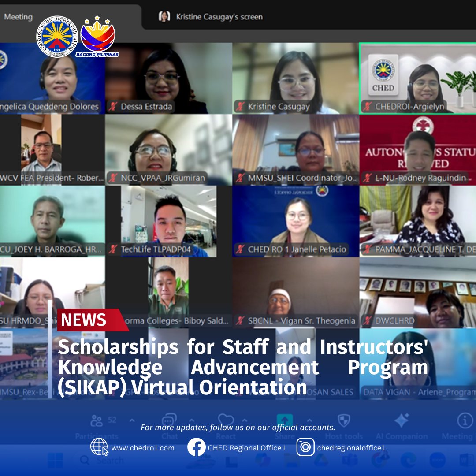The width and height of the screenshot is (476, 476).
Task: Click muted mic icon beside Kristine Casugay name
Action: pos(241,106)
